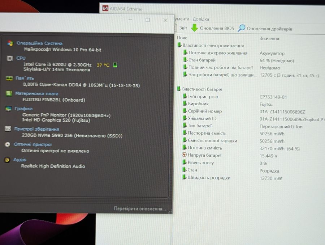
Task: Click battery icon beside Унікальний ID
Action: coord(185,118)
